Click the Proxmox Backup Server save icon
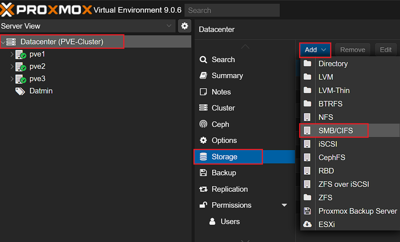The height and width of the screenshot is (242, 400). 307,211
